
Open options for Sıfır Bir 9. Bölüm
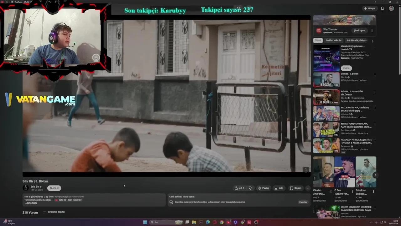[375, 74]
